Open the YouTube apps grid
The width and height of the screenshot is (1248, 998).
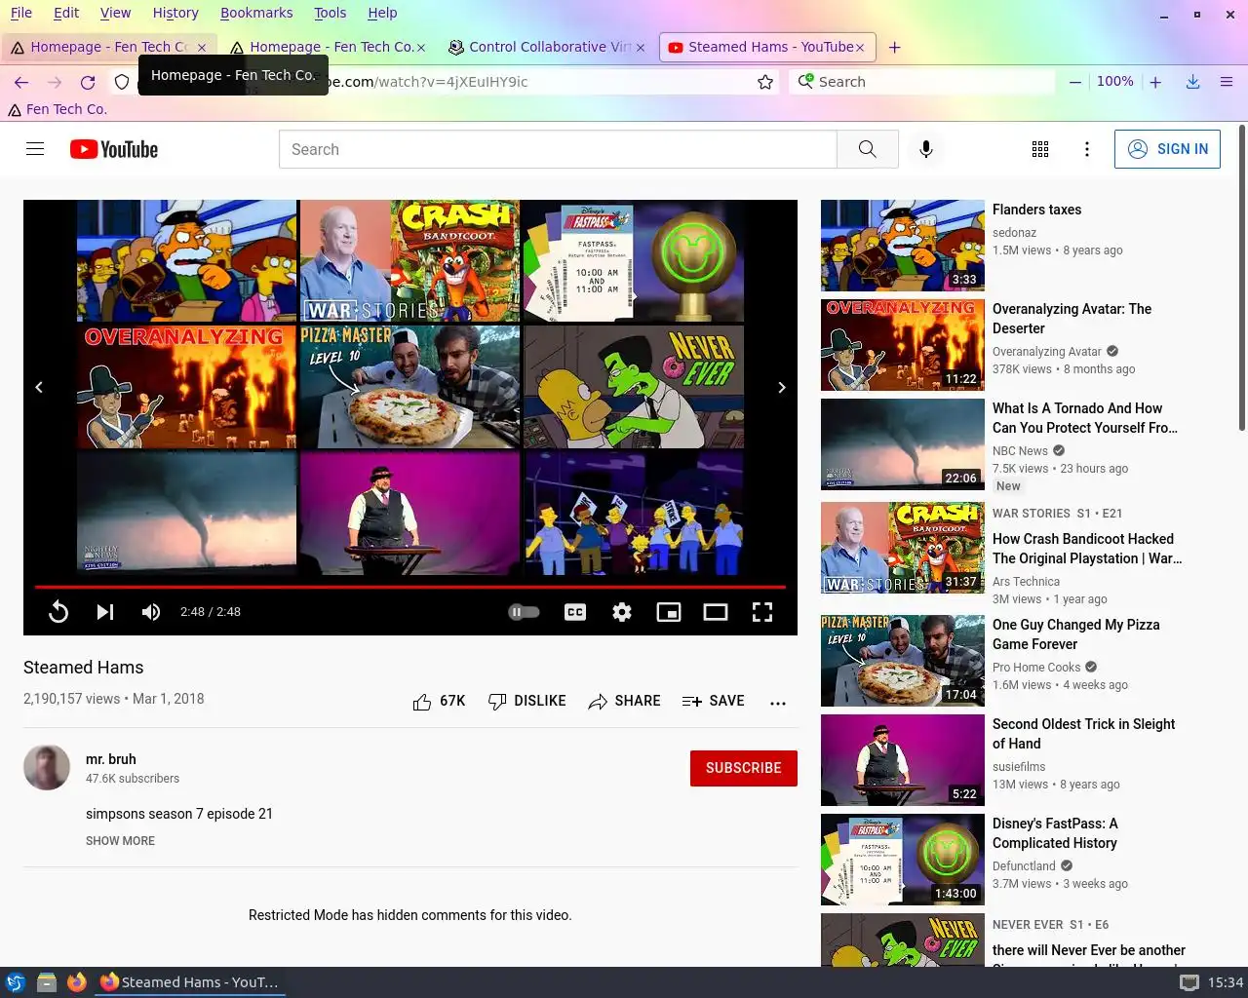click(1040, 149)
